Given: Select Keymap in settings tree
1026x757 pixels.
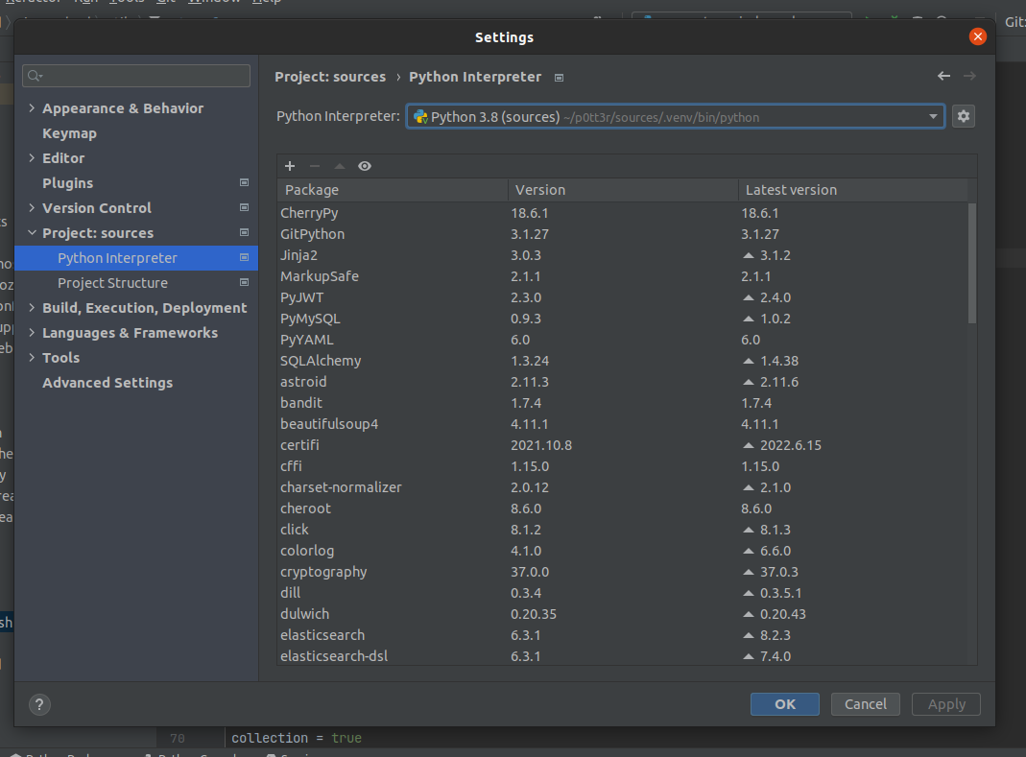Looking at the screenshot, I should click(69, 133).
